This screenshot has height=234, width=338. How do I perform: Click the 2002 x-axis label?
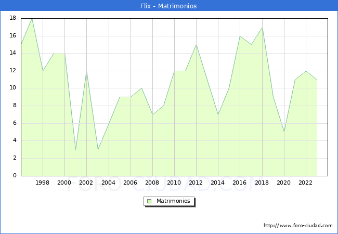coord(86,183)
